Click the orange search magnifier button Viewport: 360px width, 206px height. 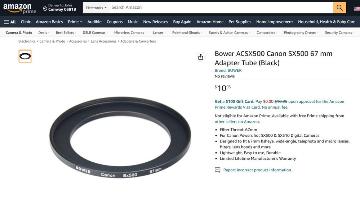click(x=339, y=8)
